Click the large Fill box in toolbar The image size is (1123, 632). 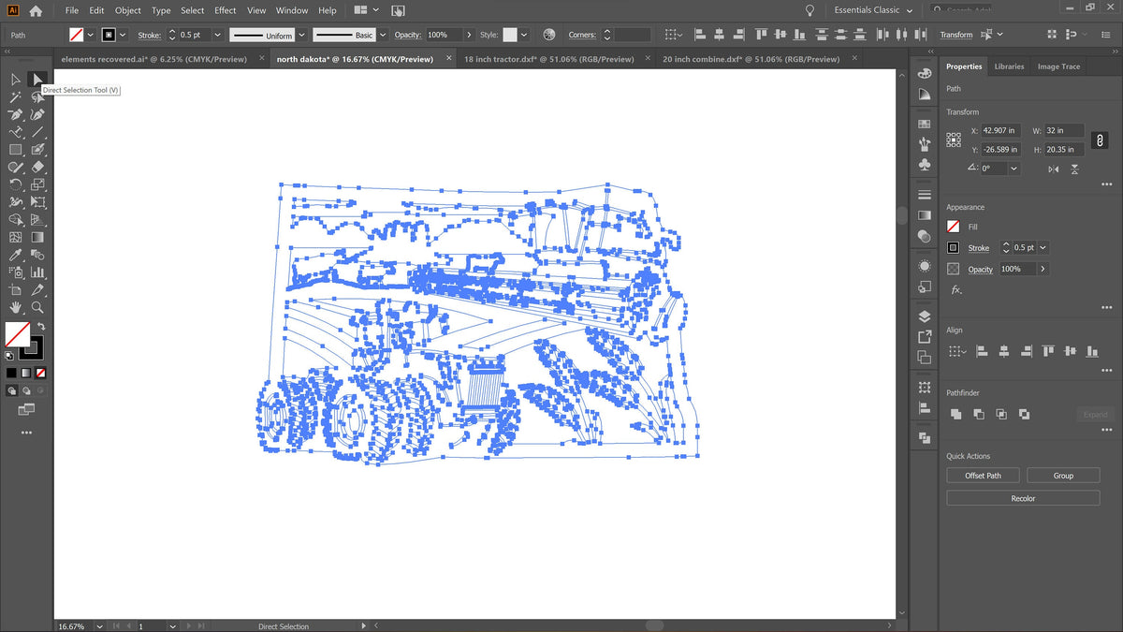[17, 334]
